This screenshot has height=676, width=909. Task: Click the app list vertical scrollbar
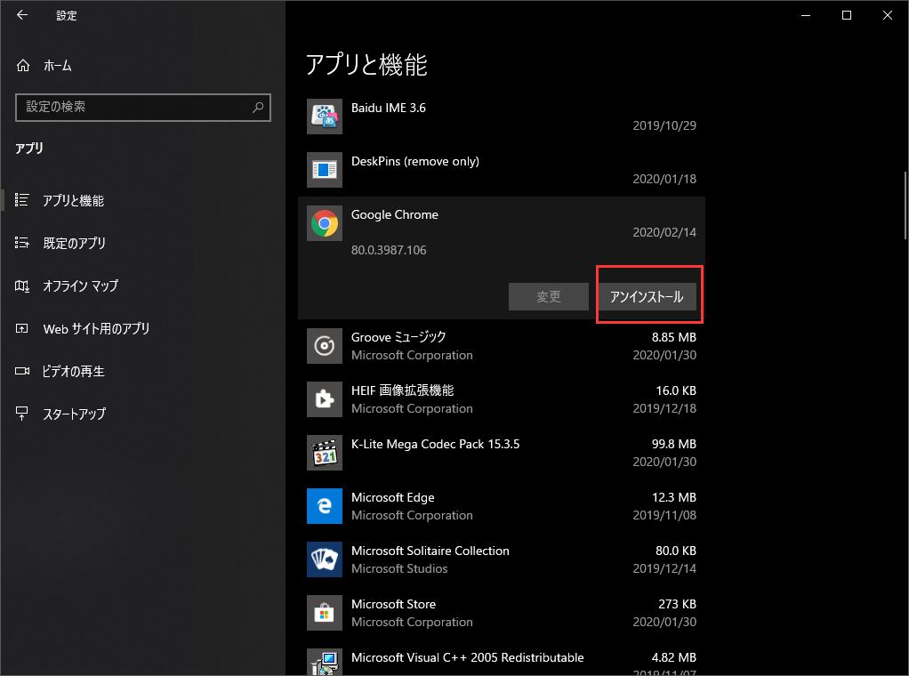click(905, 205)
